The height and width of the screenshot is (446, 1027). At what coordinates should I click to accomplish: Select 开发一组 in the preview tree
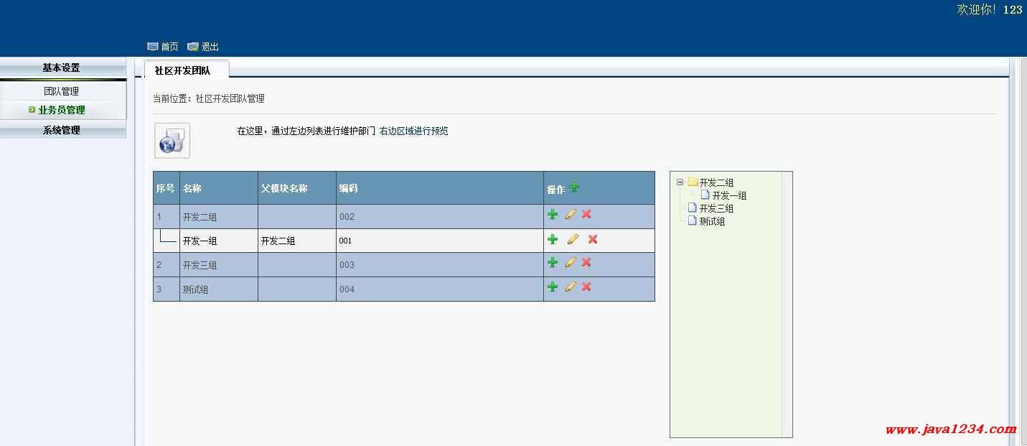point(729,195)
